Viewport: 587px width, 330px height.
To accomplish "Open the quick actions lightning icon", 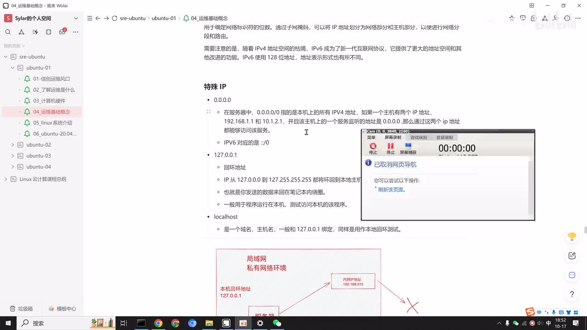I will (35, 32).
